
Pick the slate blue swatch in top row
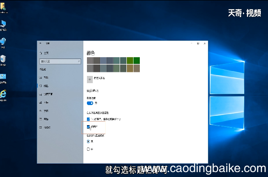(x=103, y=60)
